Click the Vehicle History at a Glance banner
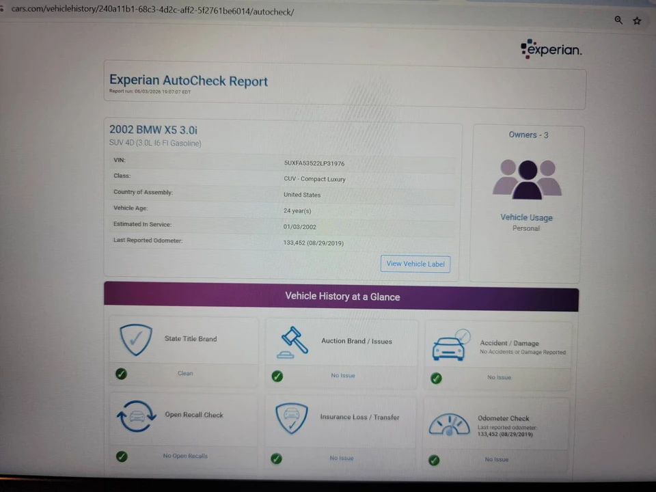The height and width of the screenshot is (492, 656). point(342,297)
